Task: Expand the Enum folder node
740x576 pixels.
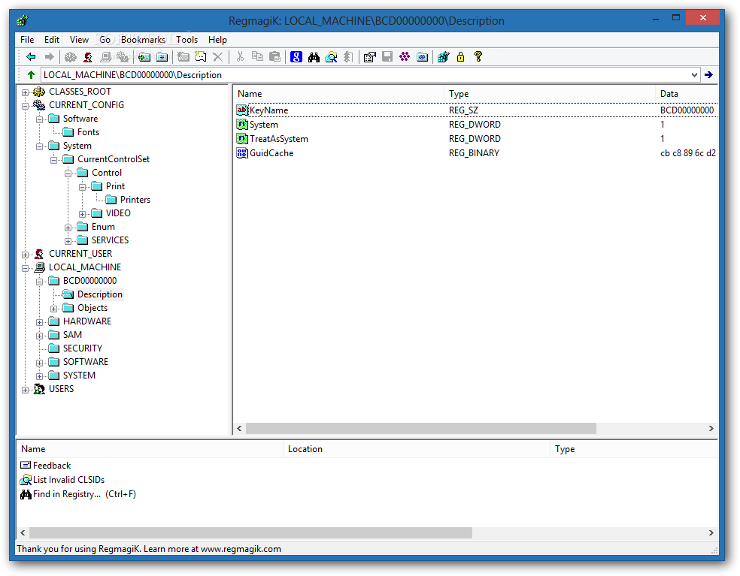Action: point(68,228)
